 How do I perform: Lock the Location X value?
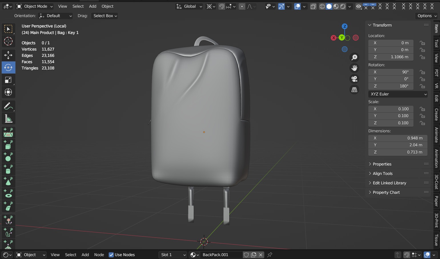(422, 43)
